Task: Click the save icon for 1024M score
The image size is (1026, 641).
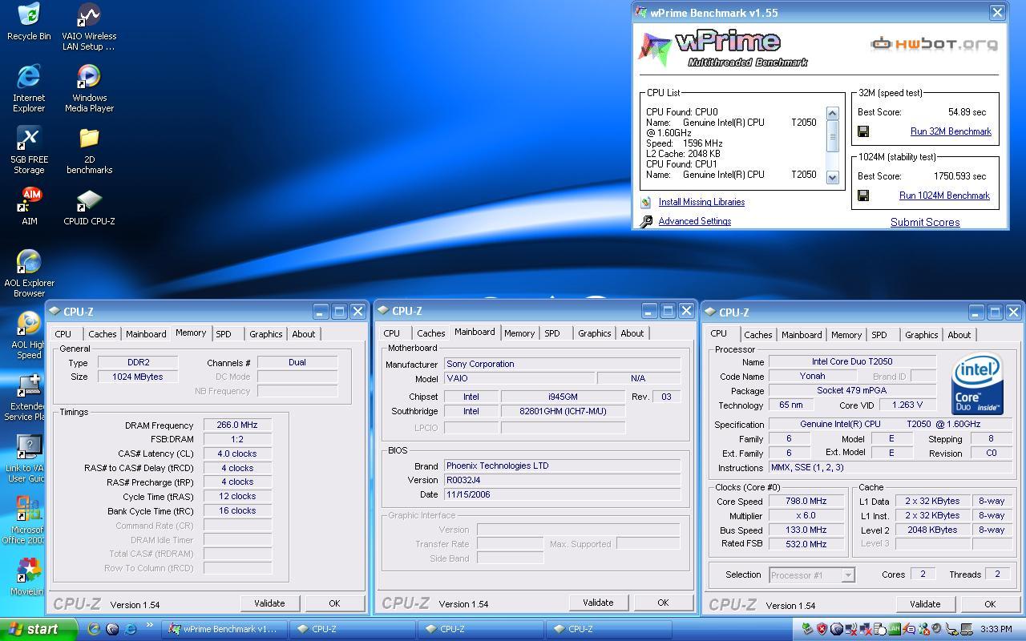Action: [x=863, y=196]
